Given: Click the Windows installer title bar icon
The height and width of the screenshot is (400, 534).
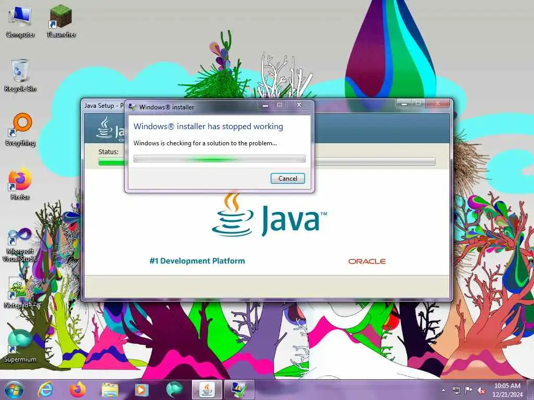Looking at the screenshot, I should [x=132, y=107].
